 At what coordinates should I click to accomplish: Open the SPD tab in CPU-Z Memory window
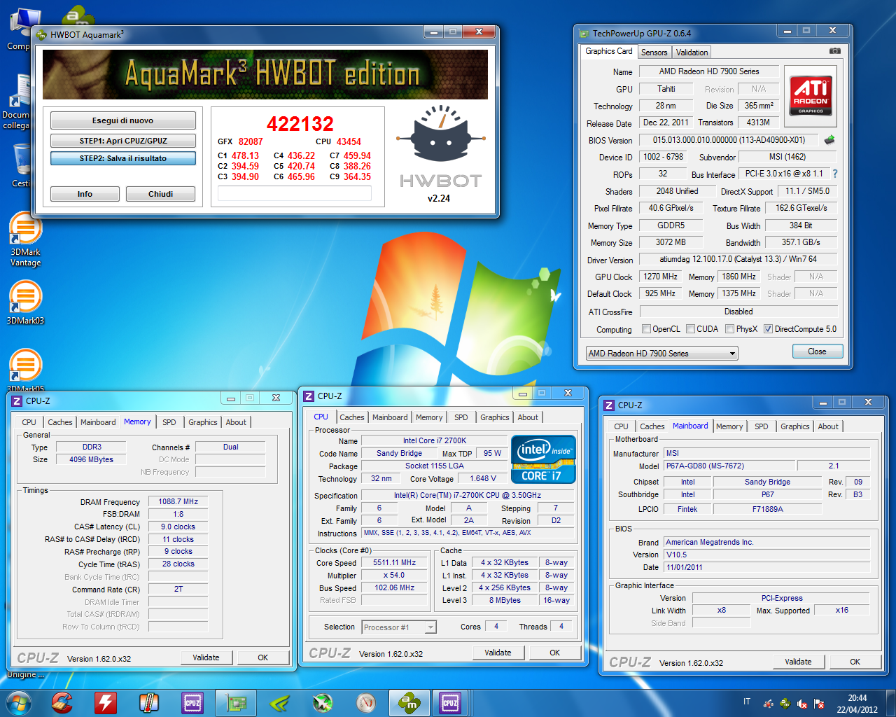169,422
